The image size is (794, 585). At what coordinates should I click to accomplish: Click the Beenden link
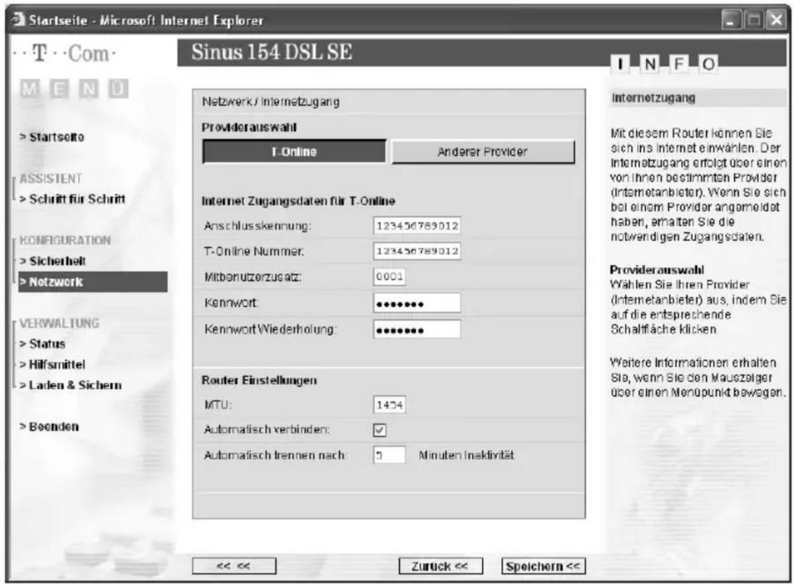click(48, 426)
